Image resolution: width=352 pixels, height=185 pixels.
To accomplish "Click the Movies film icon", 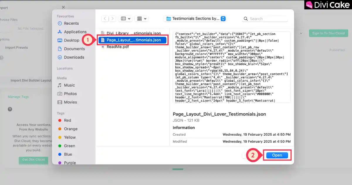I will tap(60, 102).
